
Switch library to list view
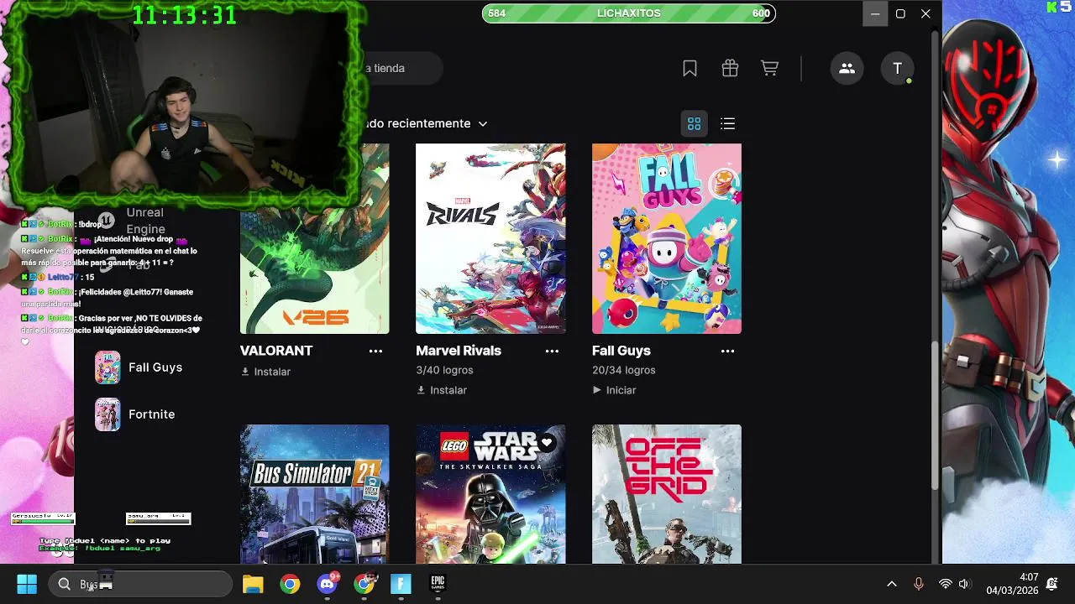(x=727, y=124)
